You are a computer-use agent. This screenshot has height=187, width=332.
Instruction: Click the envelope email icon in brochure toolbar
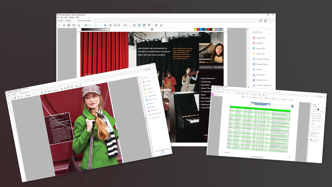74,25
